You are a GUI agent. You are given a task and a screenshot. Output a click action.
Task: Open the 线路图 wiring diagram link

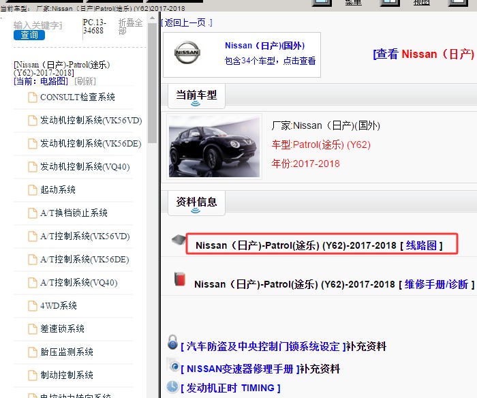point(421,245)
